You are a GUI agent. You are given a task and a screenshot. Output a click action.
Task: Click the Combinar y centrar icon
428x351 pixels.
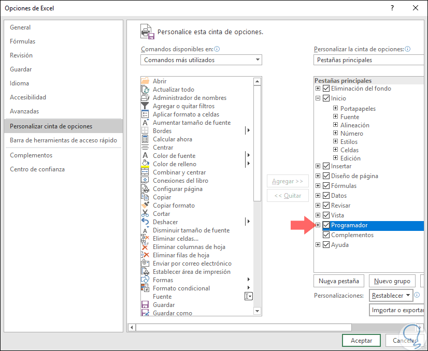pos(145,172)
